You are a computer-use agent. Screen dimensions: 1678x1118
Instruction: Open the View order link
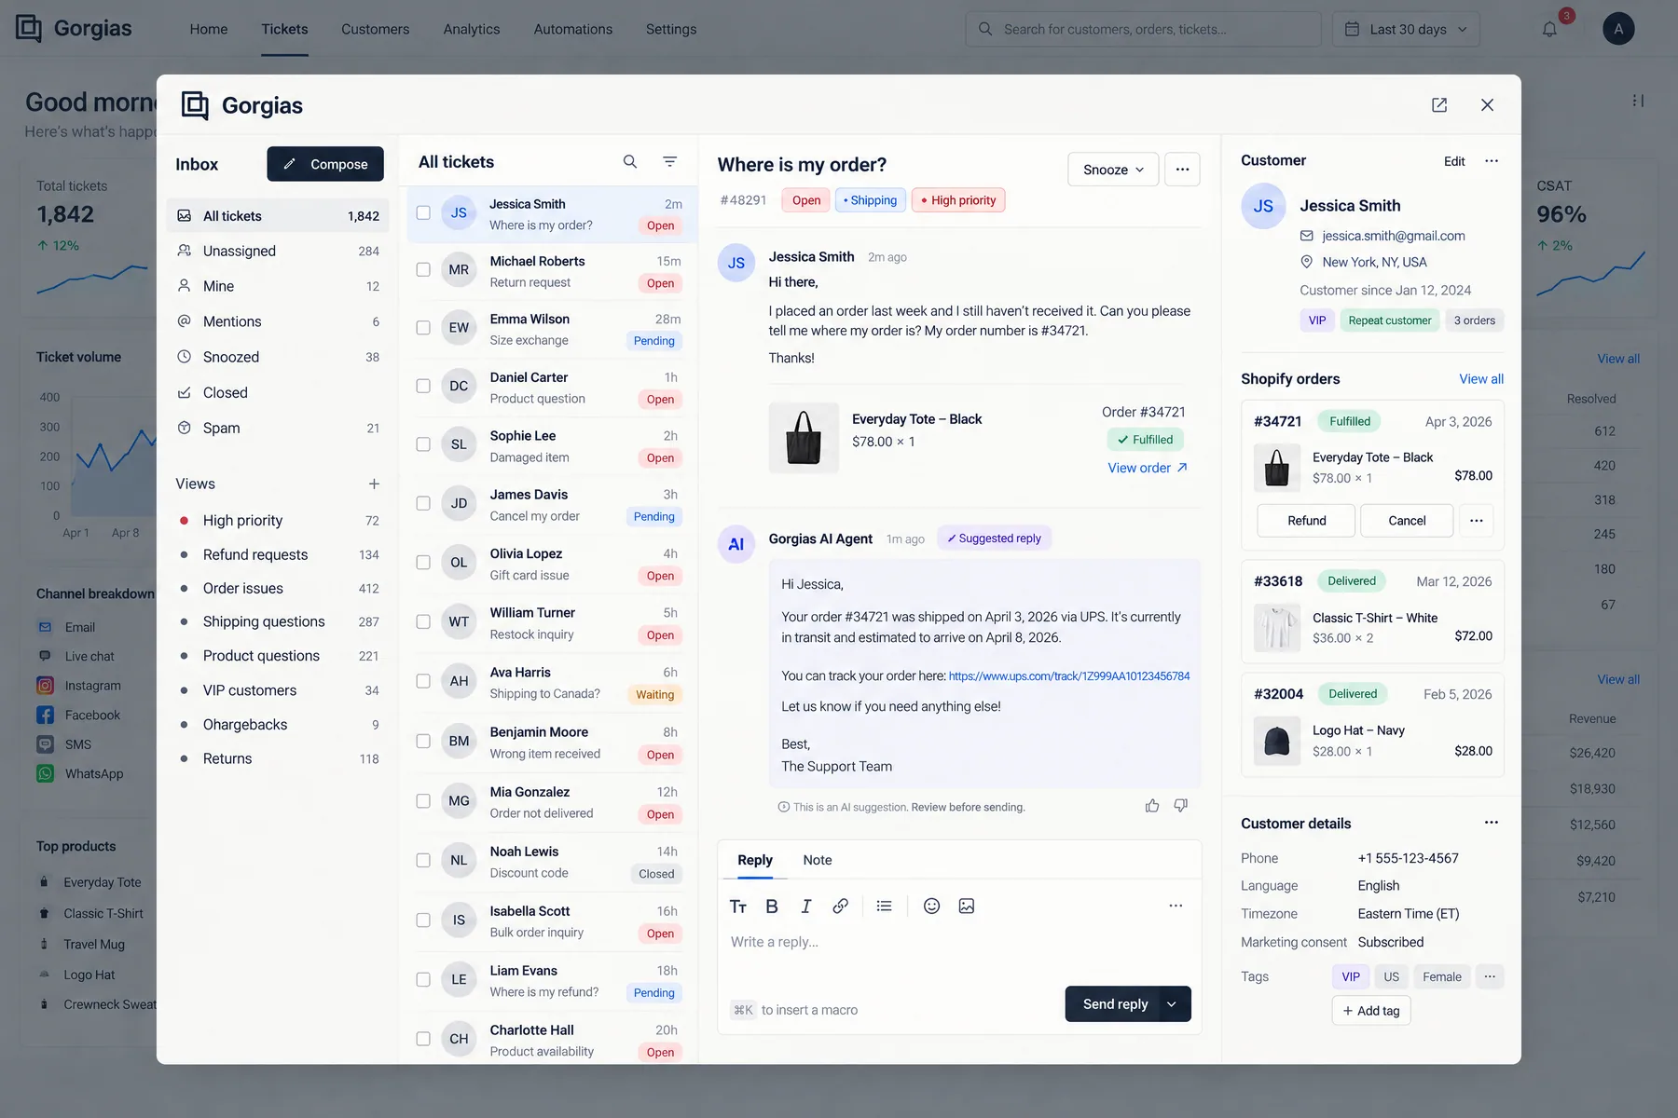[1148, 468]
